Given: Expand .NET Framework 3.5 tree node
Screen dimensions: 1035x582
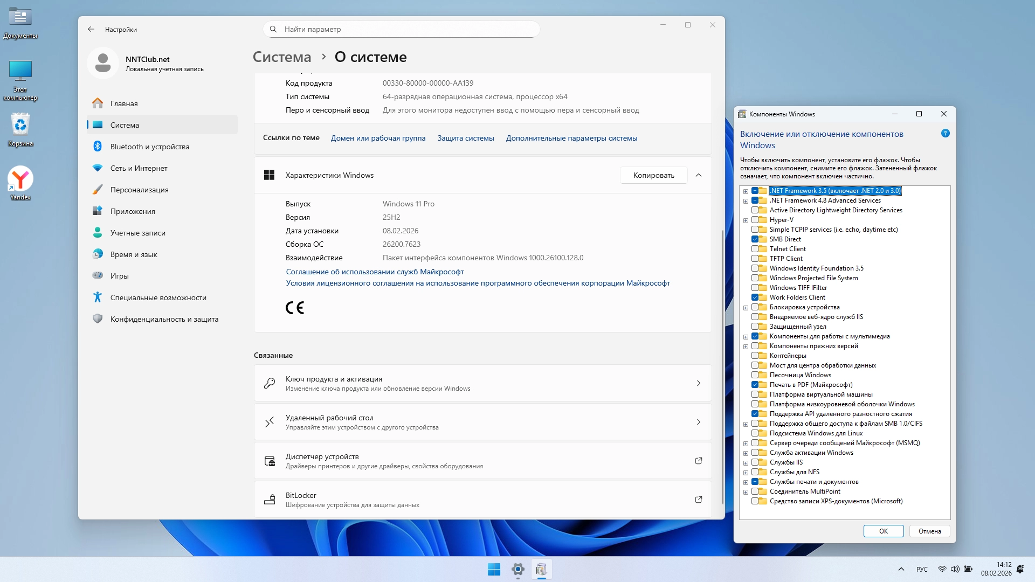Looking at the screenshot, I should pos(746,191).
